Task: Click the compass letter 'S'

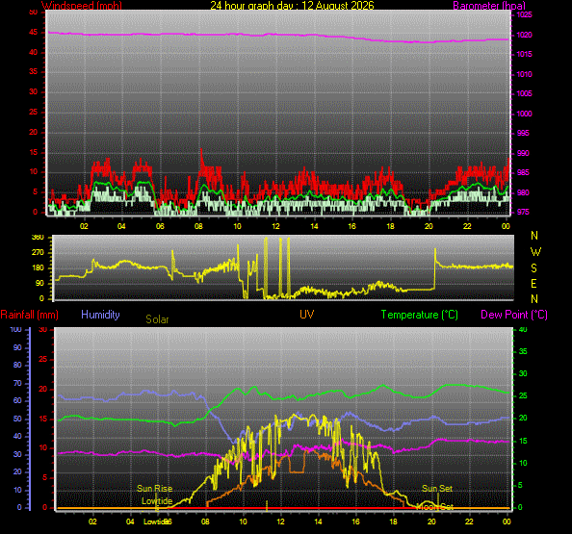Action: [534, 268]
